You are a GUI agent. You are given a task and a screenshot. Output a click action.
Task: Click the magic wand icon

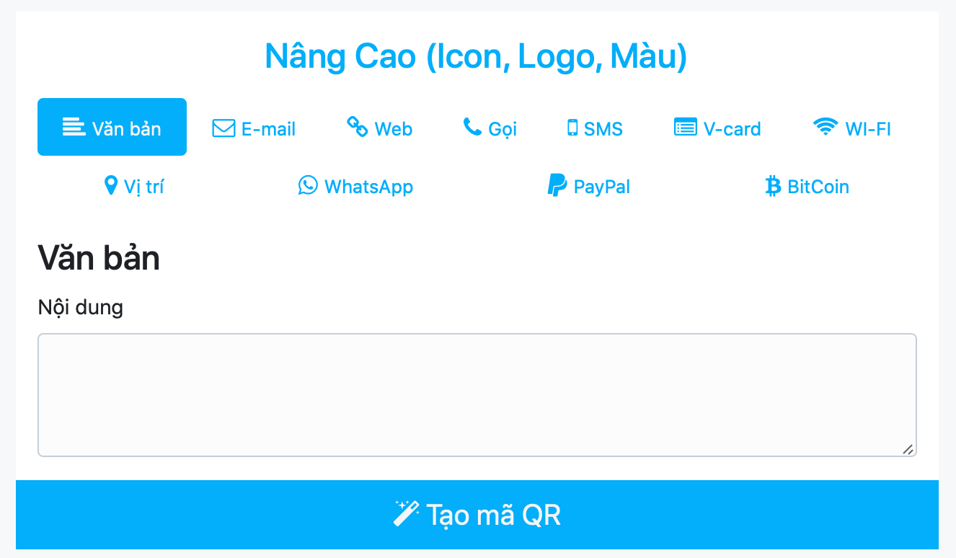pos(406,514)
